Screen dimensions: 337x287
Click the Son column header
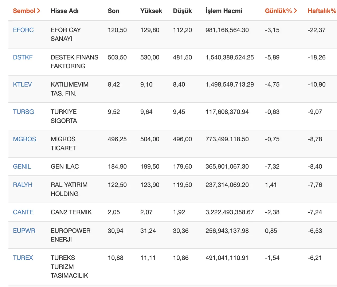pyautogui.click(x=113, y=11)
